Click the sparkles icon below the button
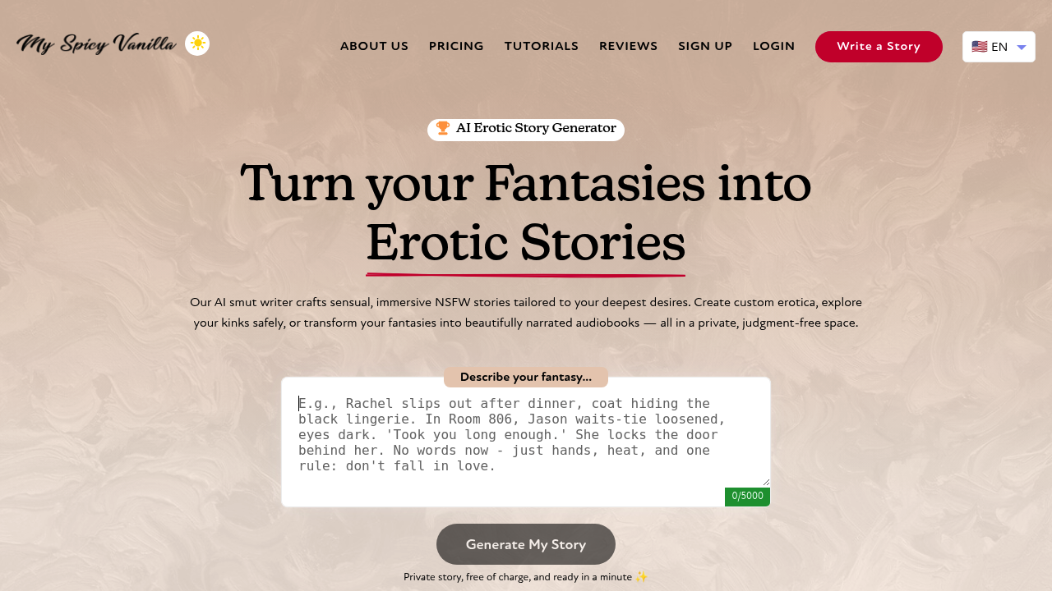Screen dimensions: 1052x591 (x=641, y=577)
